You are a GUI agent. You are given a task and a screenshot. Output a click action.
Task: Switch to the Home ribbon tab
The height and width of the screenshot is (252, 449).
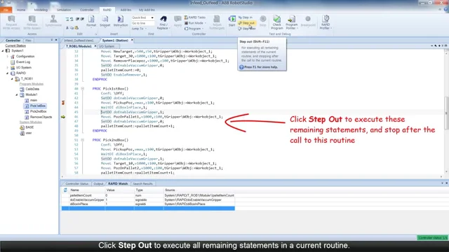pos(21,10)
